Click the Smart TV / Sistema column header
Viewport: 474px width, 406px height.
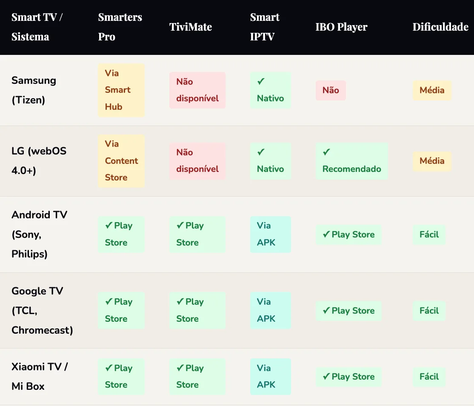[x=37, y=27]
